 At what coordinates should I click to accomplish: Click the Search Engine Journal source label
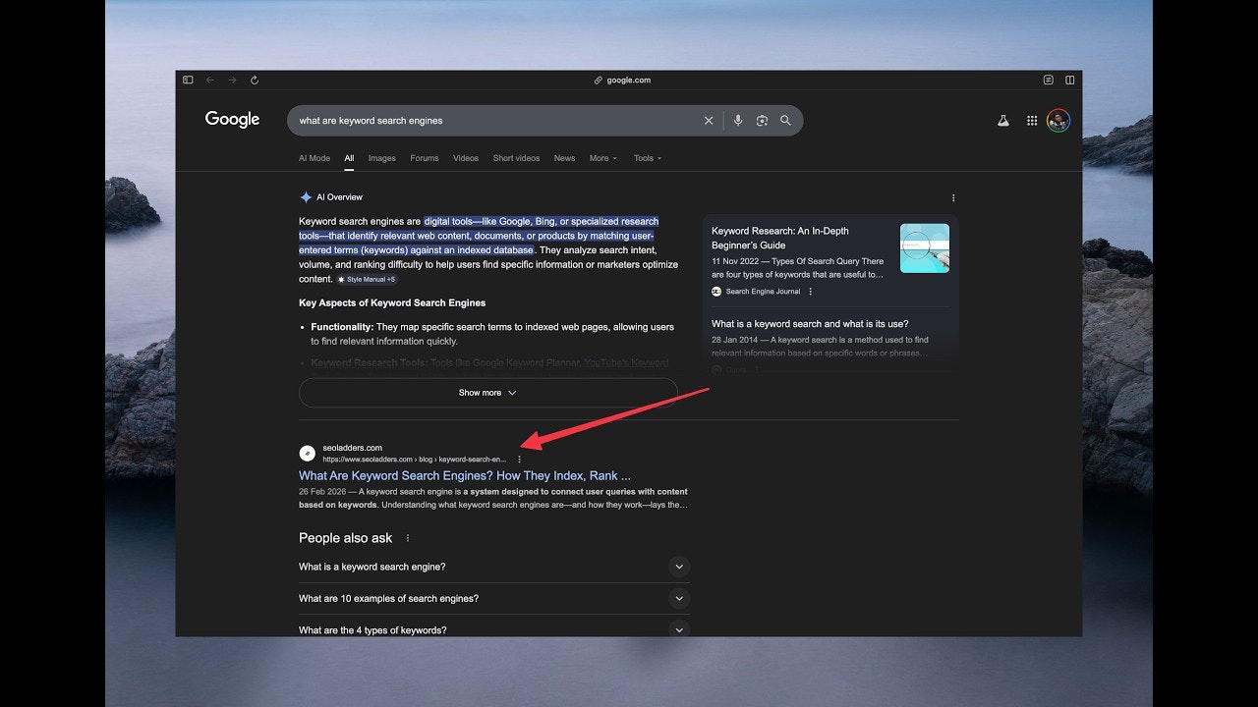coord(763,292)
